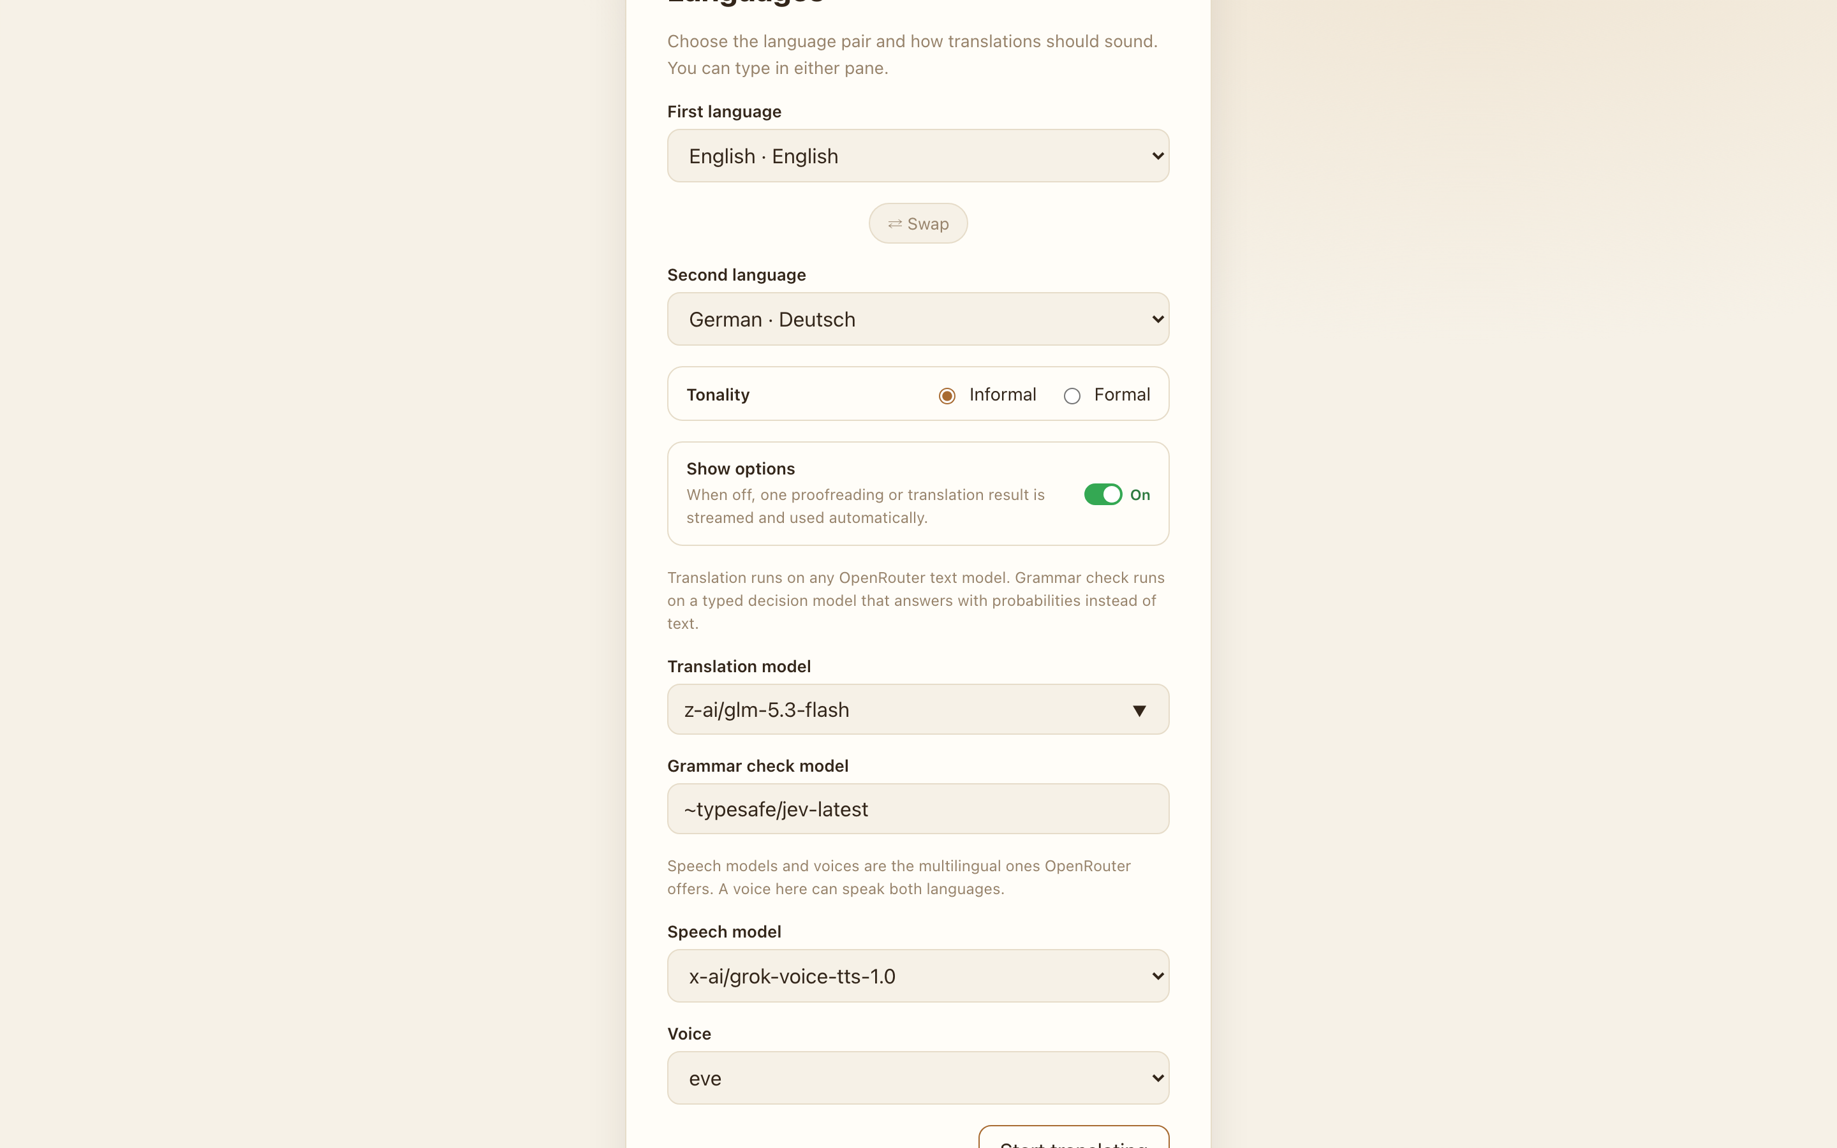Click the Swap languages button
This screenshot has height=1148, width=1837.
[918, 223]
